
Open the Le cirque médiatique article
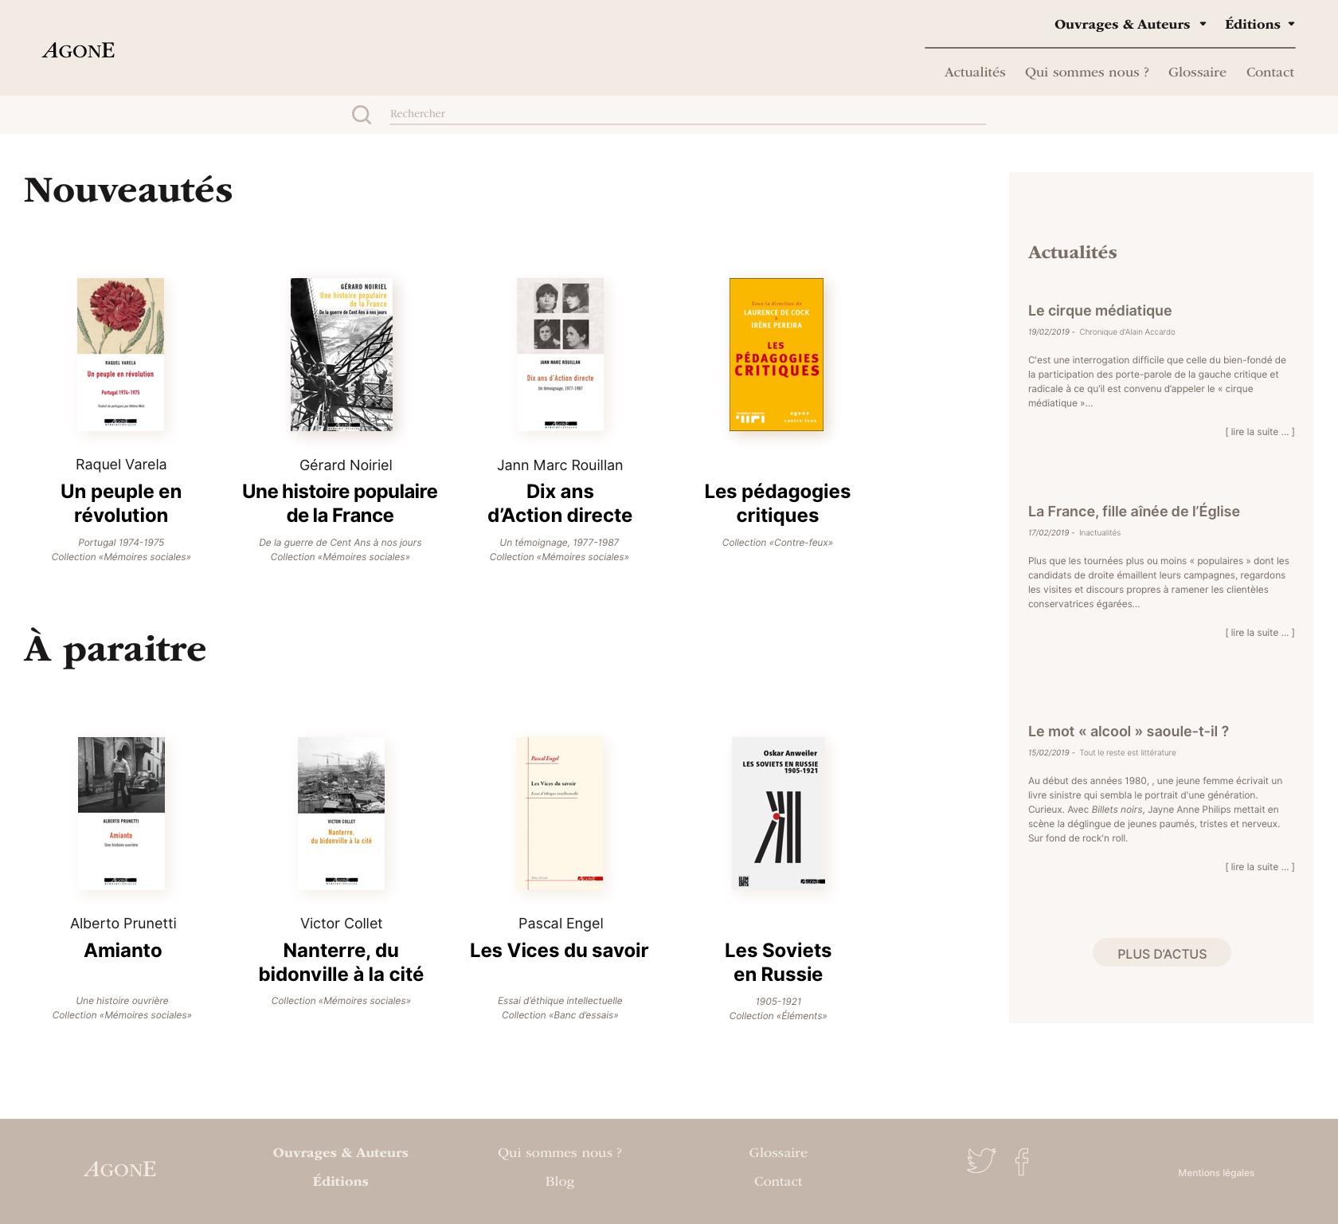click(x=1099, y=311)
